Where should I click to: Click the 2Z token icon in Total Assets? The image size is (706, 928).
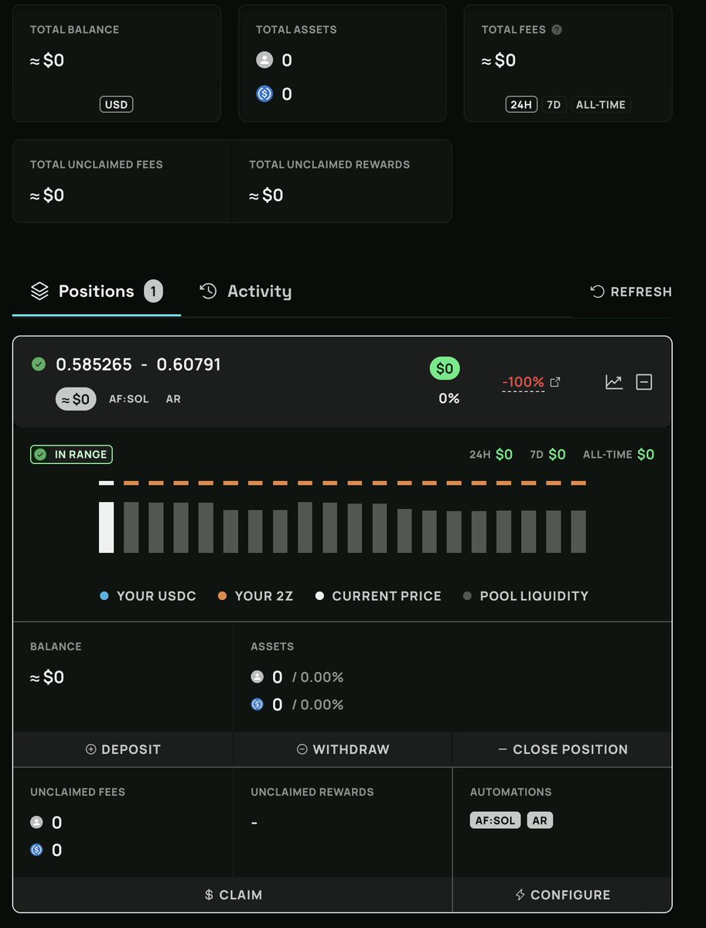pyautogui.click(x=264, y=60)
